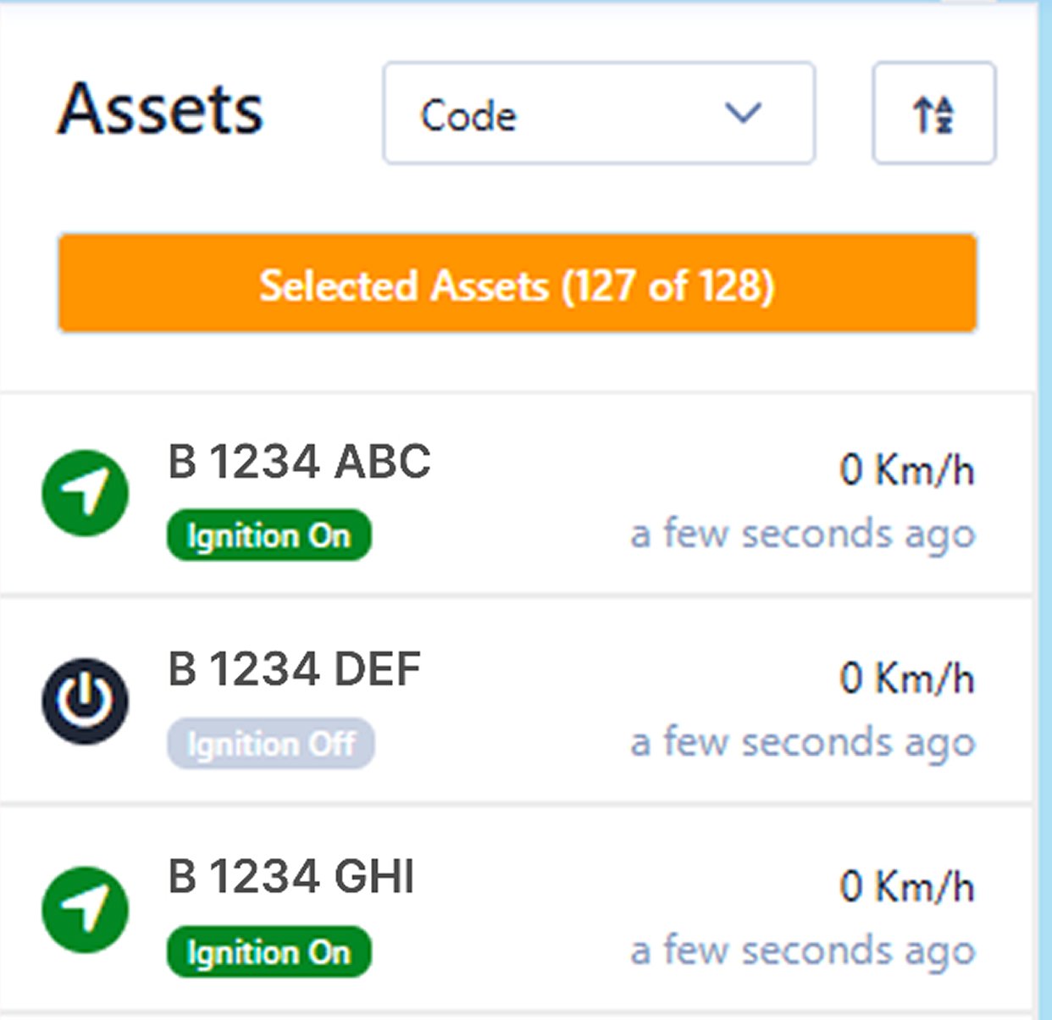Click the Selected Assets (127 of 128) button
Screen dimensions: 1052x1020
pos(517,284)
